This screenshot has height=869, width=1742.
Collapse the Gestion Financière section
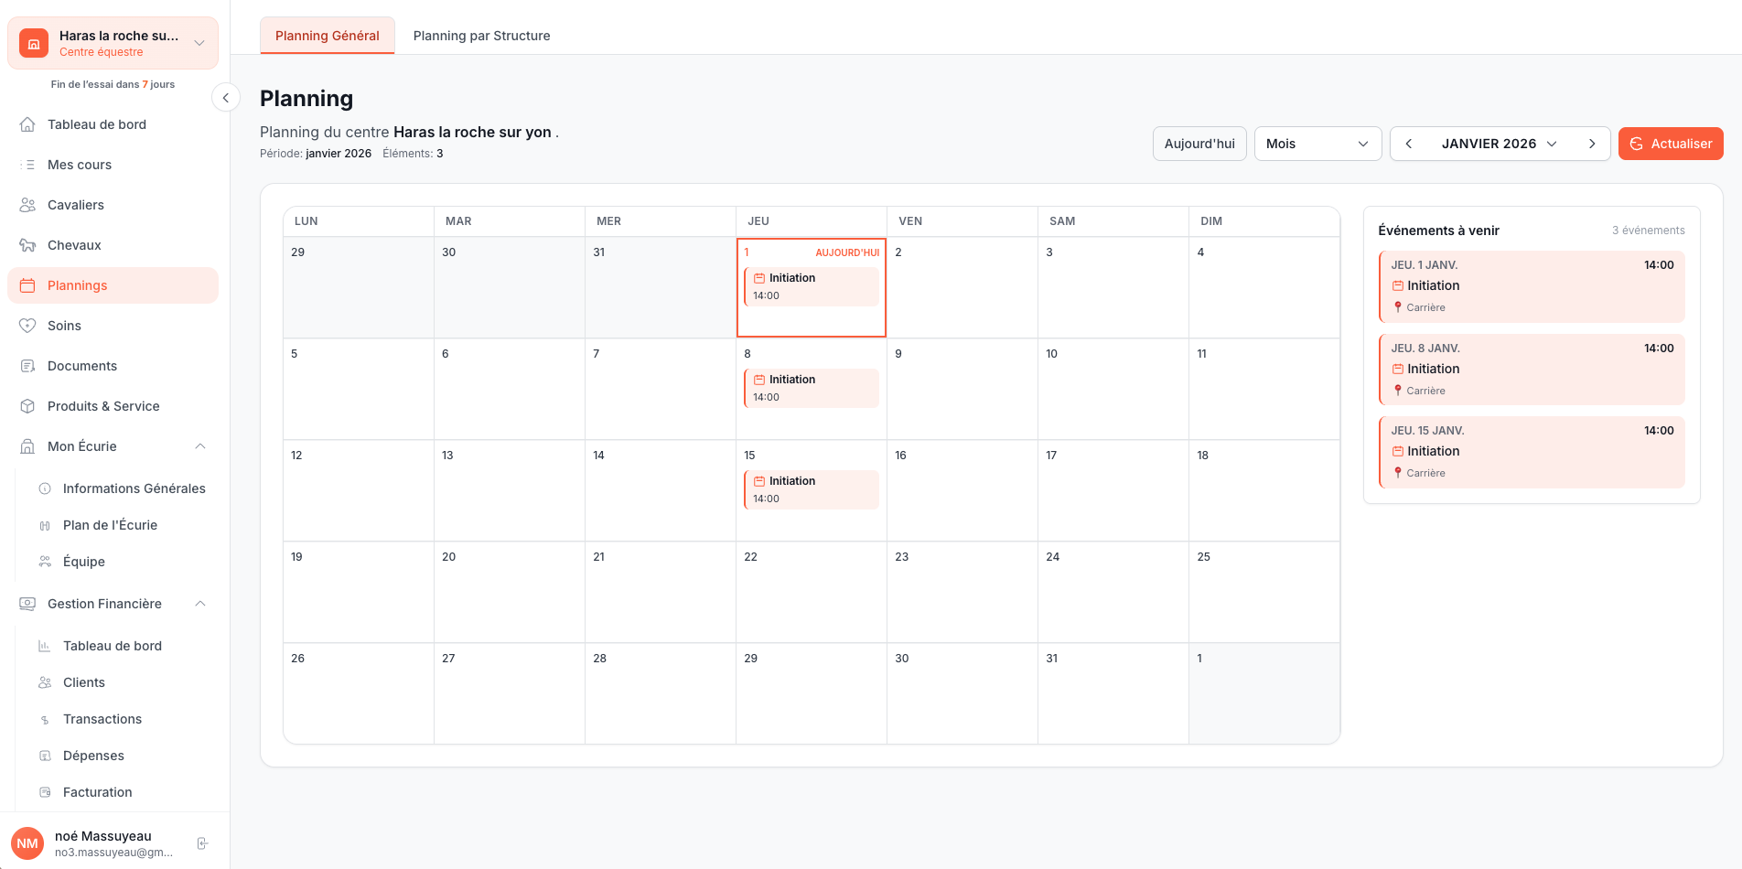coord(200,604)
